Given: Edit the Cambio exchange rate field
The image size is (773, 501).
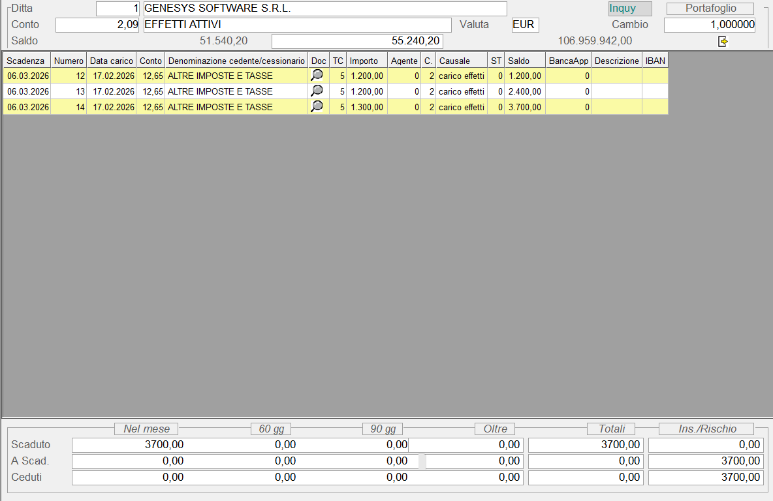Looking at the screenshot, I should tap(710, 25).
